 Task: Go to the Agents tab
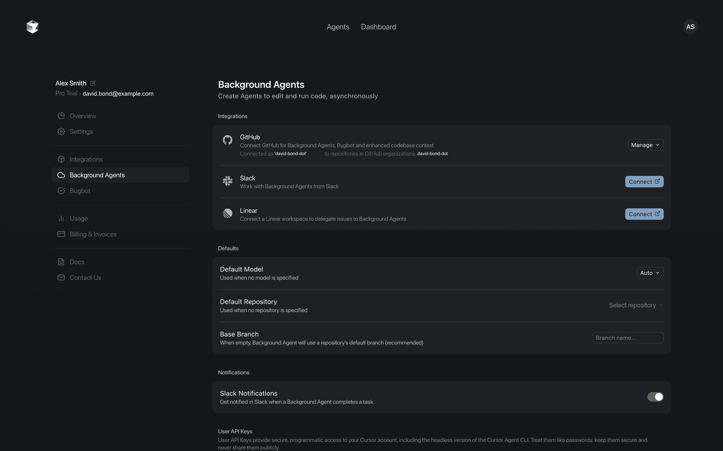pos(338,27)
